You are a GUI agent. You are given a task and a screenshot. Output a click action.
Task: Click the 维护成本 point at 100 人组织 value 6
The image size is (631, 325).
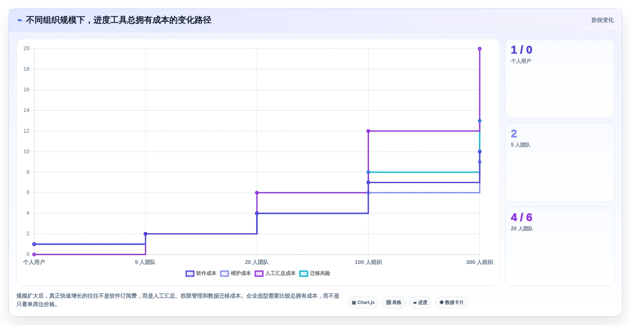click(368, 193)
